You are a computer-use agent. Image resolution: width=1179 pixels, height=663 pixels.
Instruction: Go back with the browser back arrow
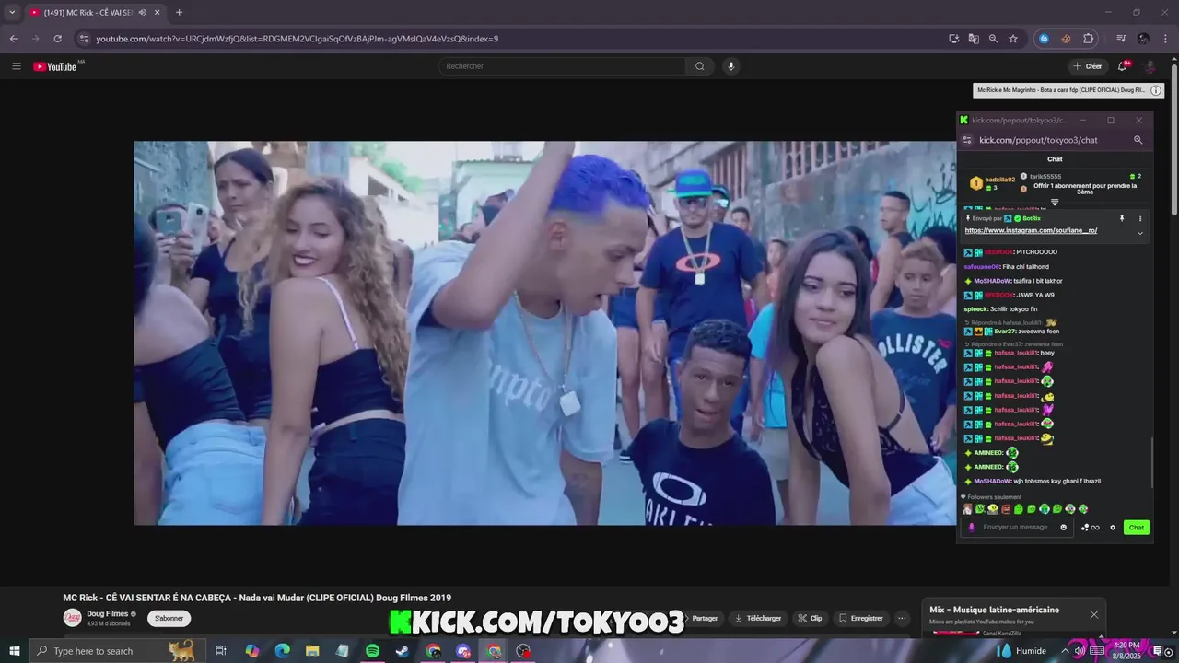[x=13, y=39]
